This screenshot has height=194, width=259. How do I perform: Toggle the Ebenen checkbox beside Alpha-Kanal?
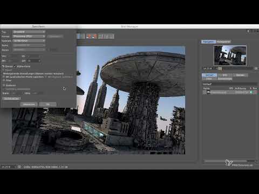pos(3,66)
